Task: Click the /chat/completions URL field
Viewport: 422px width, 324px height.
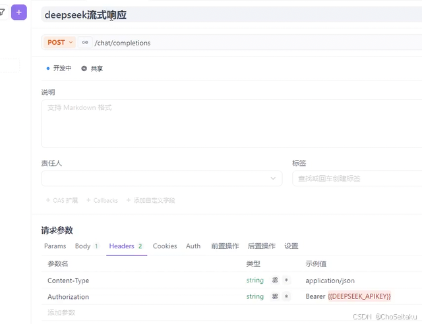Action: [257, 43]
